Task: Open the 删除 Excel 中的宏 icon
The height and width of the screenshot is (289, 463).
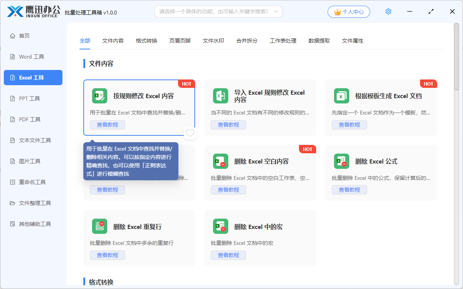Action: tap(221, 227)
